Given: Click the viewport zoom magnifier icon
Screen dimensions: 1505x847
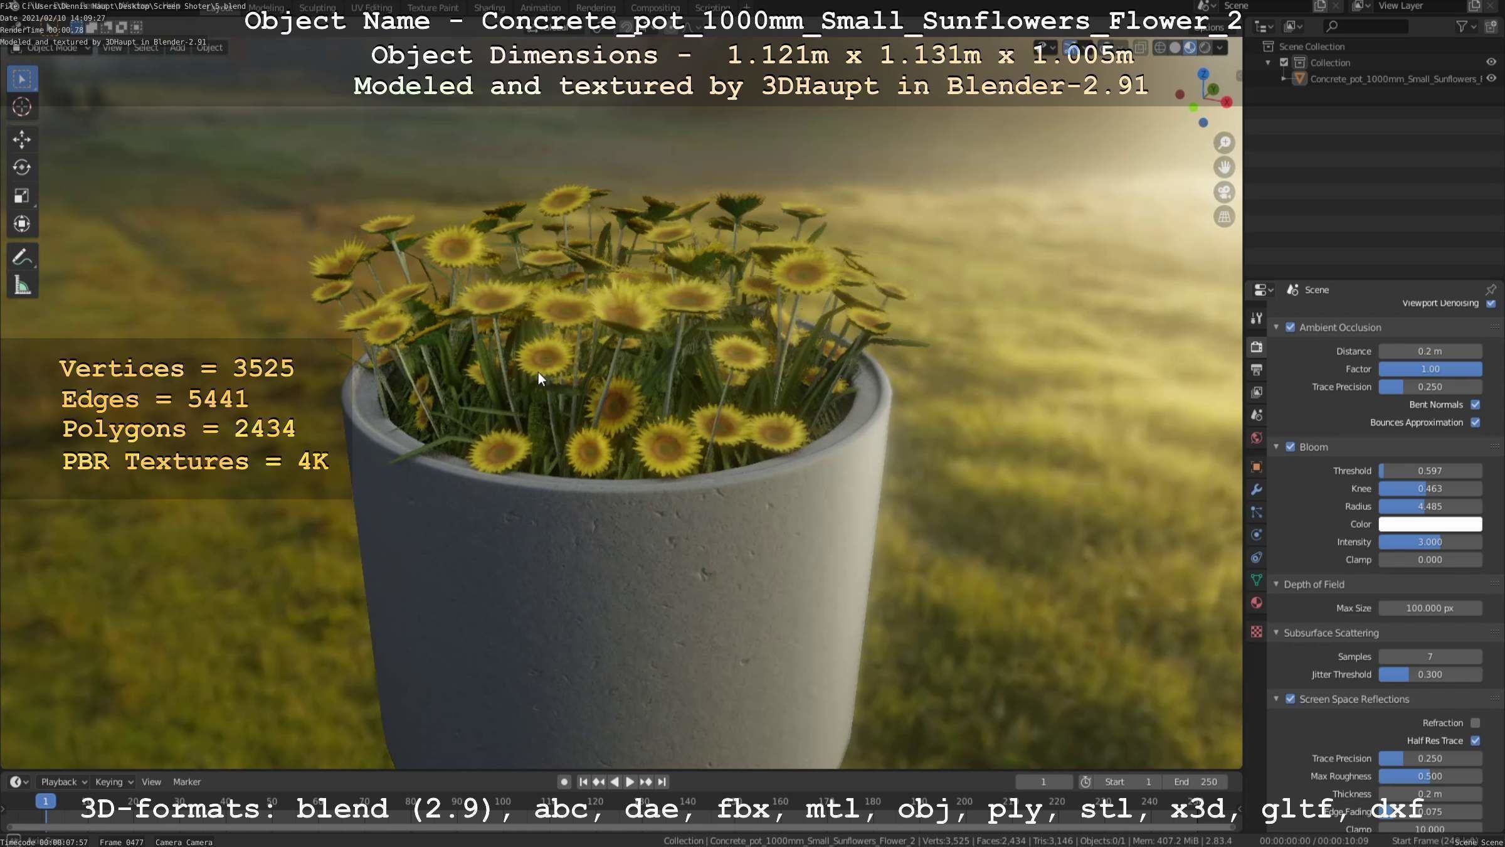Looking at the screenshot, I should point(1224,143).
